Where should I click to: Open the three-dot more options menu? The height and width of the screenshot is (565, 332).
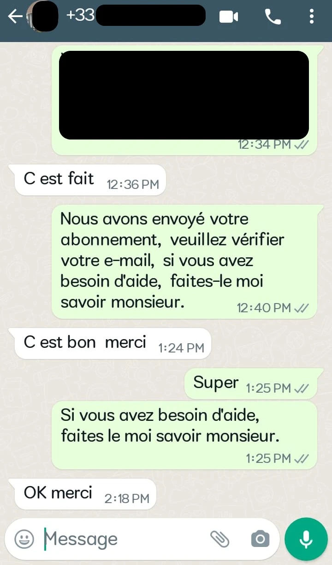pos(312,17)
